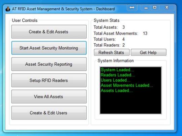
Task: Click the 'Asset Movements Loaded...' log line
Action: pos(127,85)
